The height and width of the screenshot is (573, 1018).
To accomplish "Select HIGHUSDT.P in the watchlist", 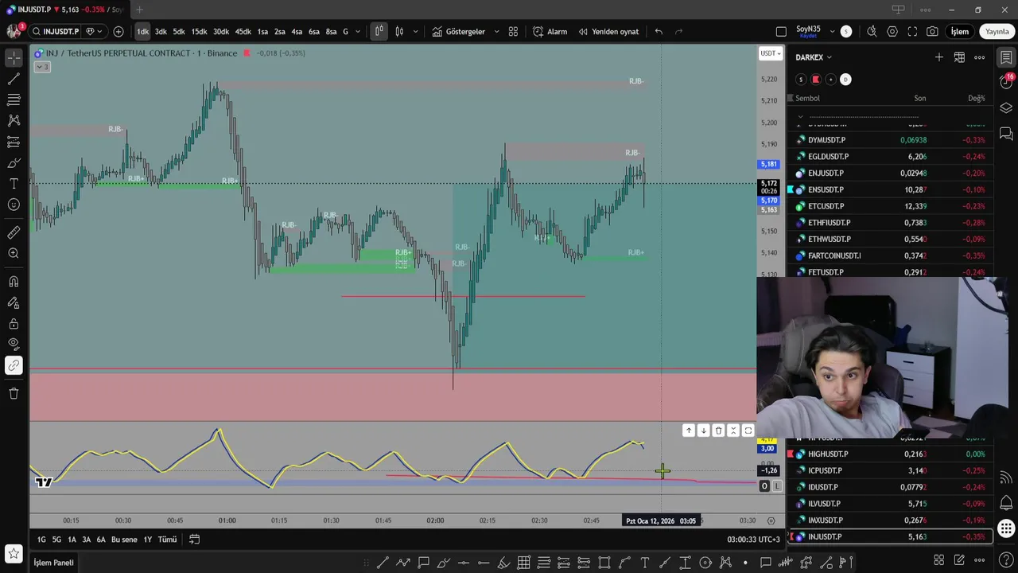I will tap(889, 454).
